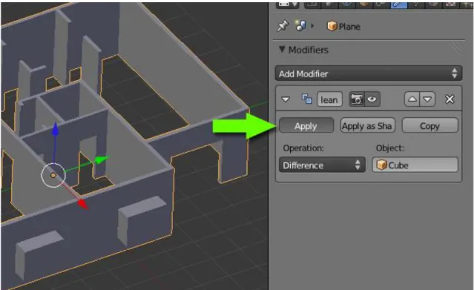Open the Add Modifier dropdown
This screenshot has width=474, height=290.
[x=369, y=73]
